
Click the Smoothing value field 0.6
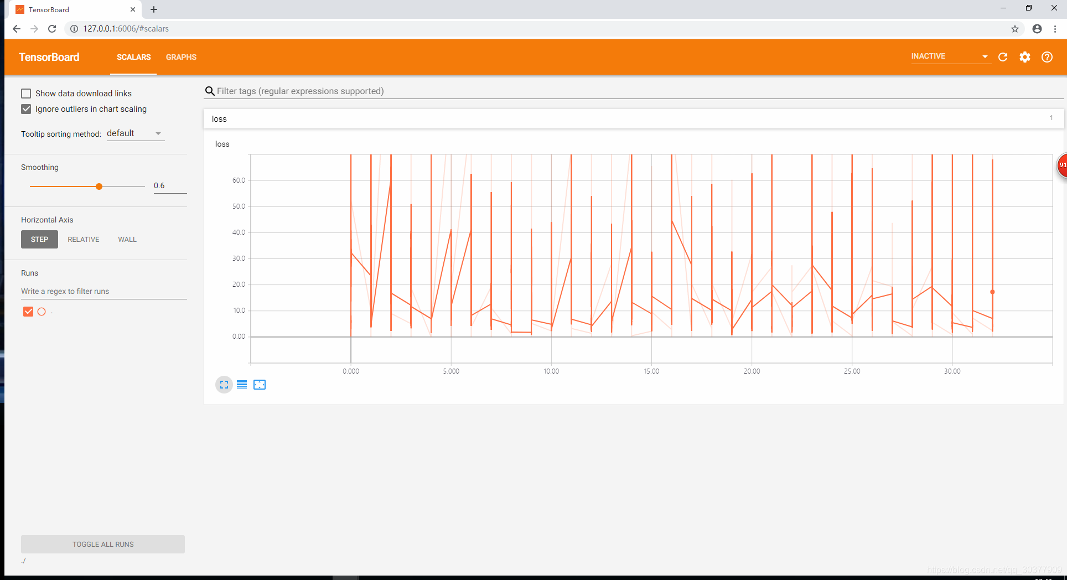point(170,186)
